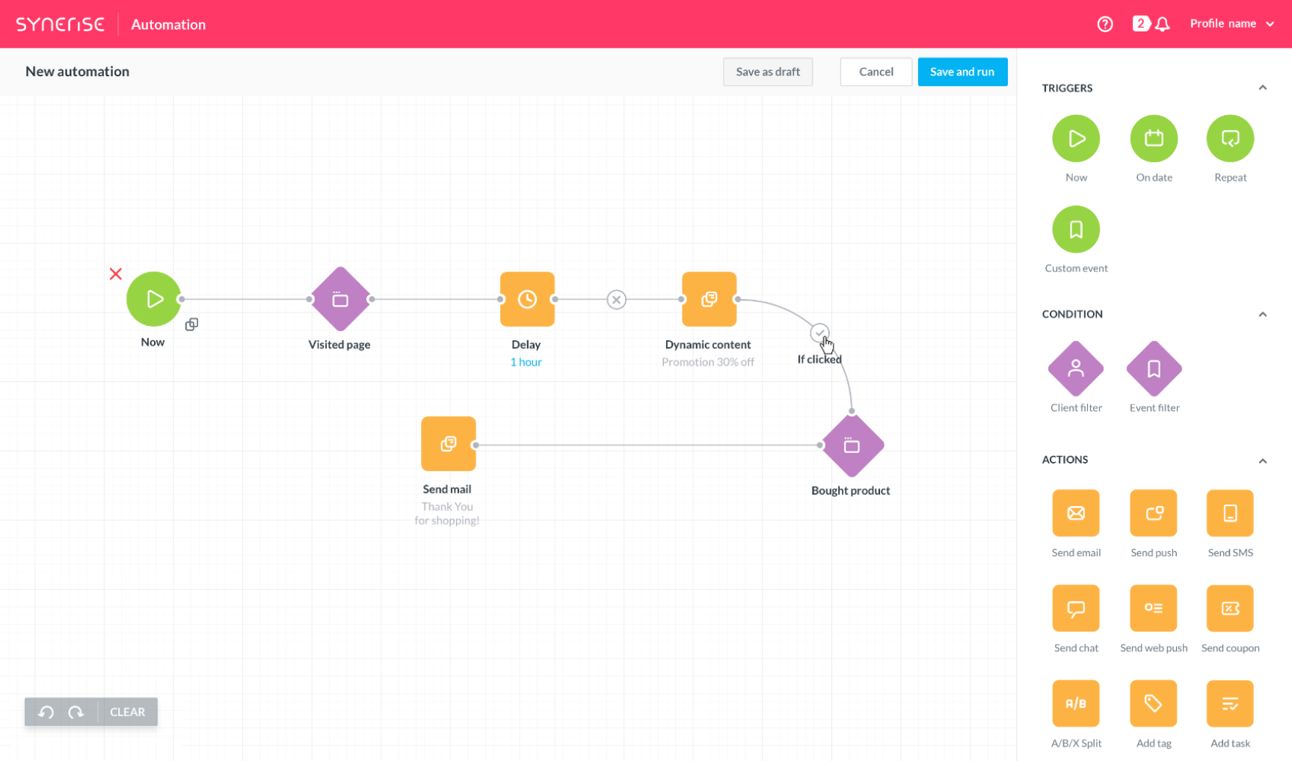
Task: Delete the Now node with red X
Action: (116, 274)
